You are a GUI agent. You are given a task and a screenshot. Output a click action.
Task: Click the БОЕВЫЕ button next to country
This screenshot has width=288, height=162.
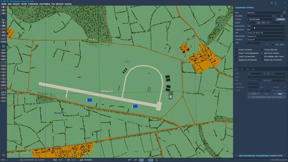tap(281, 19)
